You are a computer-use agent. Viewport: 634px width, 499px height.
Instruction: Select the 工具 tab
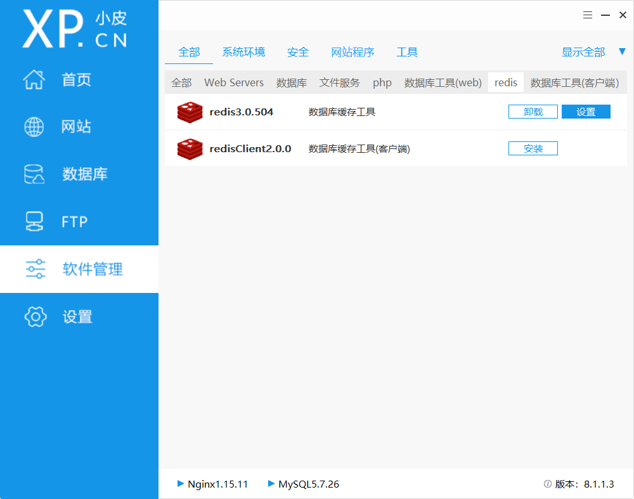[x=407, y=52]
